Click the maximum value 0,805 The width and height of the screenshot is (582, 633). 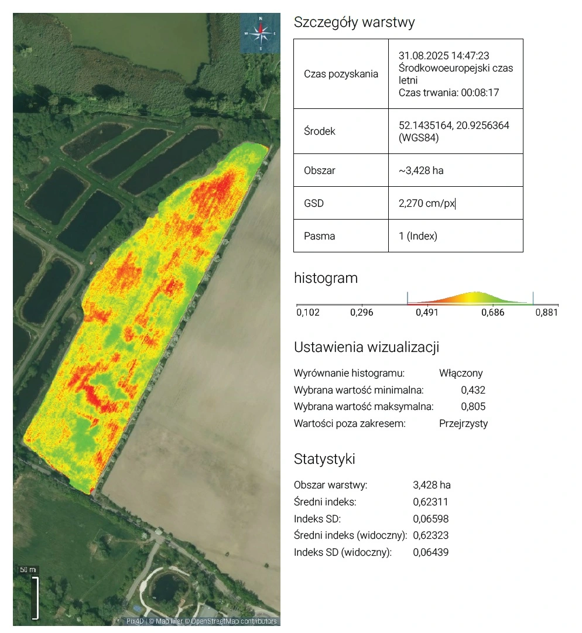(x=473, y=406)
